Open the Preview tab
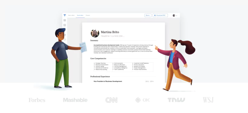This screenshot has width=248, height=113. [88, 15]
